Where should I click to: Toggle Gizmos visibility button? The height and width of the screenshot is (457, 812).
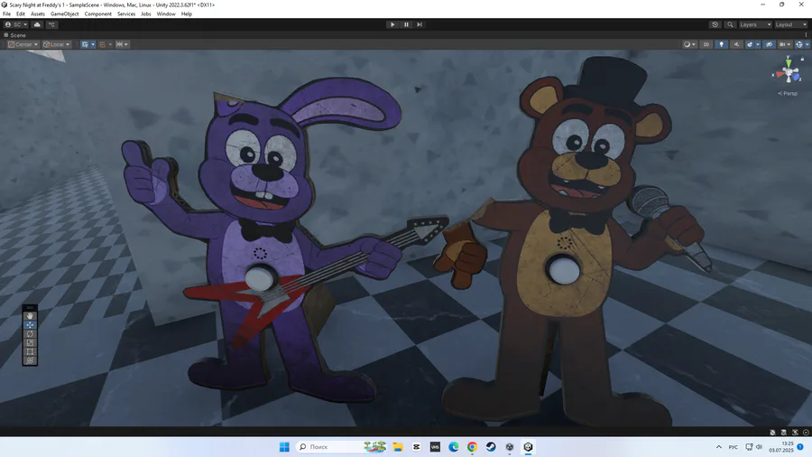[x=799, y=44]
